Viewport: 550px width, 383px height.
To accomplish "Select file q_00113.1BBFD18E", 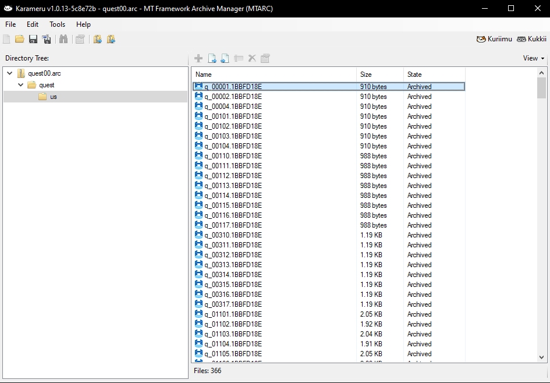I will [x=329, y=186].
